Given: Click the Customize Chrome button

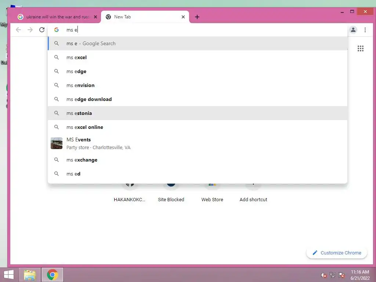Looking at the screenshot, I should tap(337, 253).
